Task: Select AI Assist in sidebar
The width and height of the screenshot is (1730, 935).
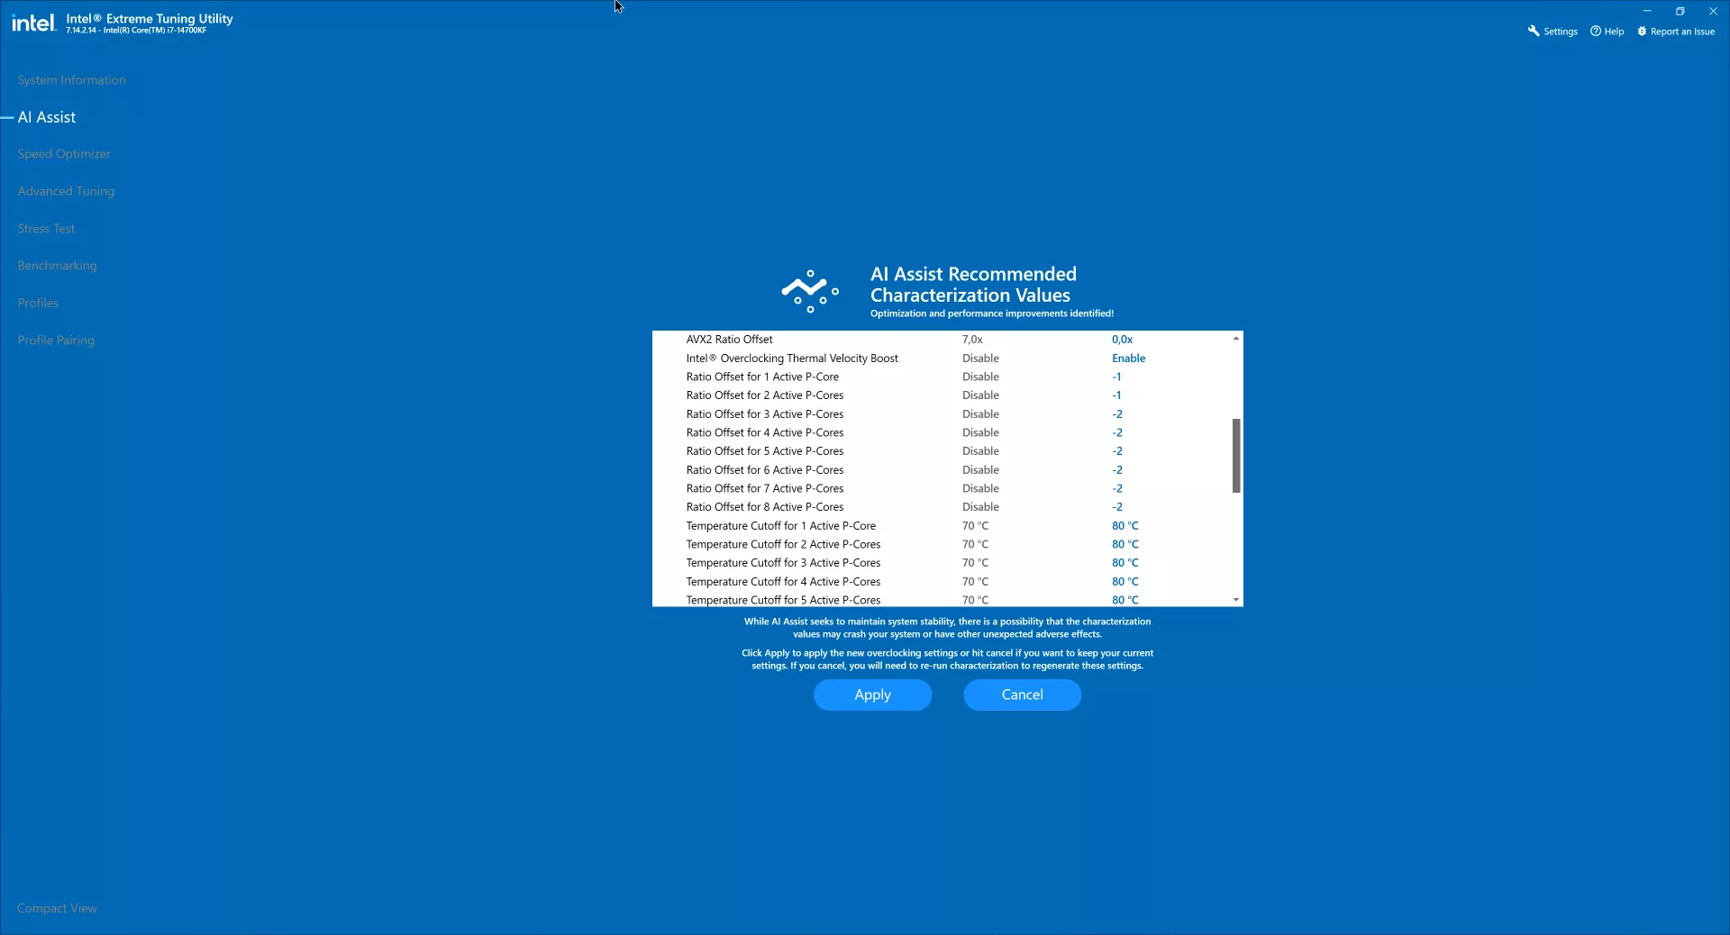Action: (47, 117)
